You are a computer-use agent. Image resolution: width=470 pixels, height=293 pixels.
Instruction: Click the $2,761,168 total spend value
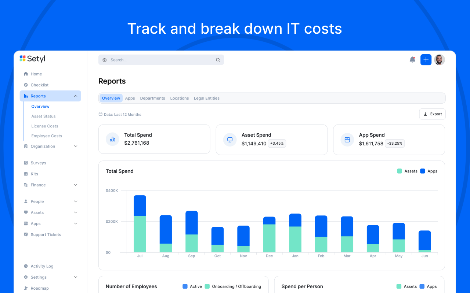pyautogui.click(x=137, y=143)
